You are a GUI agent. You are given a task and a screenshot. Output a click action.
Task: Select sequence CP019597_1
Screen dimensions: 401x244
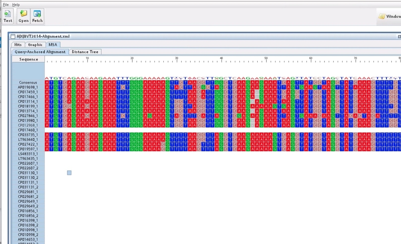(x=28, y=149)
